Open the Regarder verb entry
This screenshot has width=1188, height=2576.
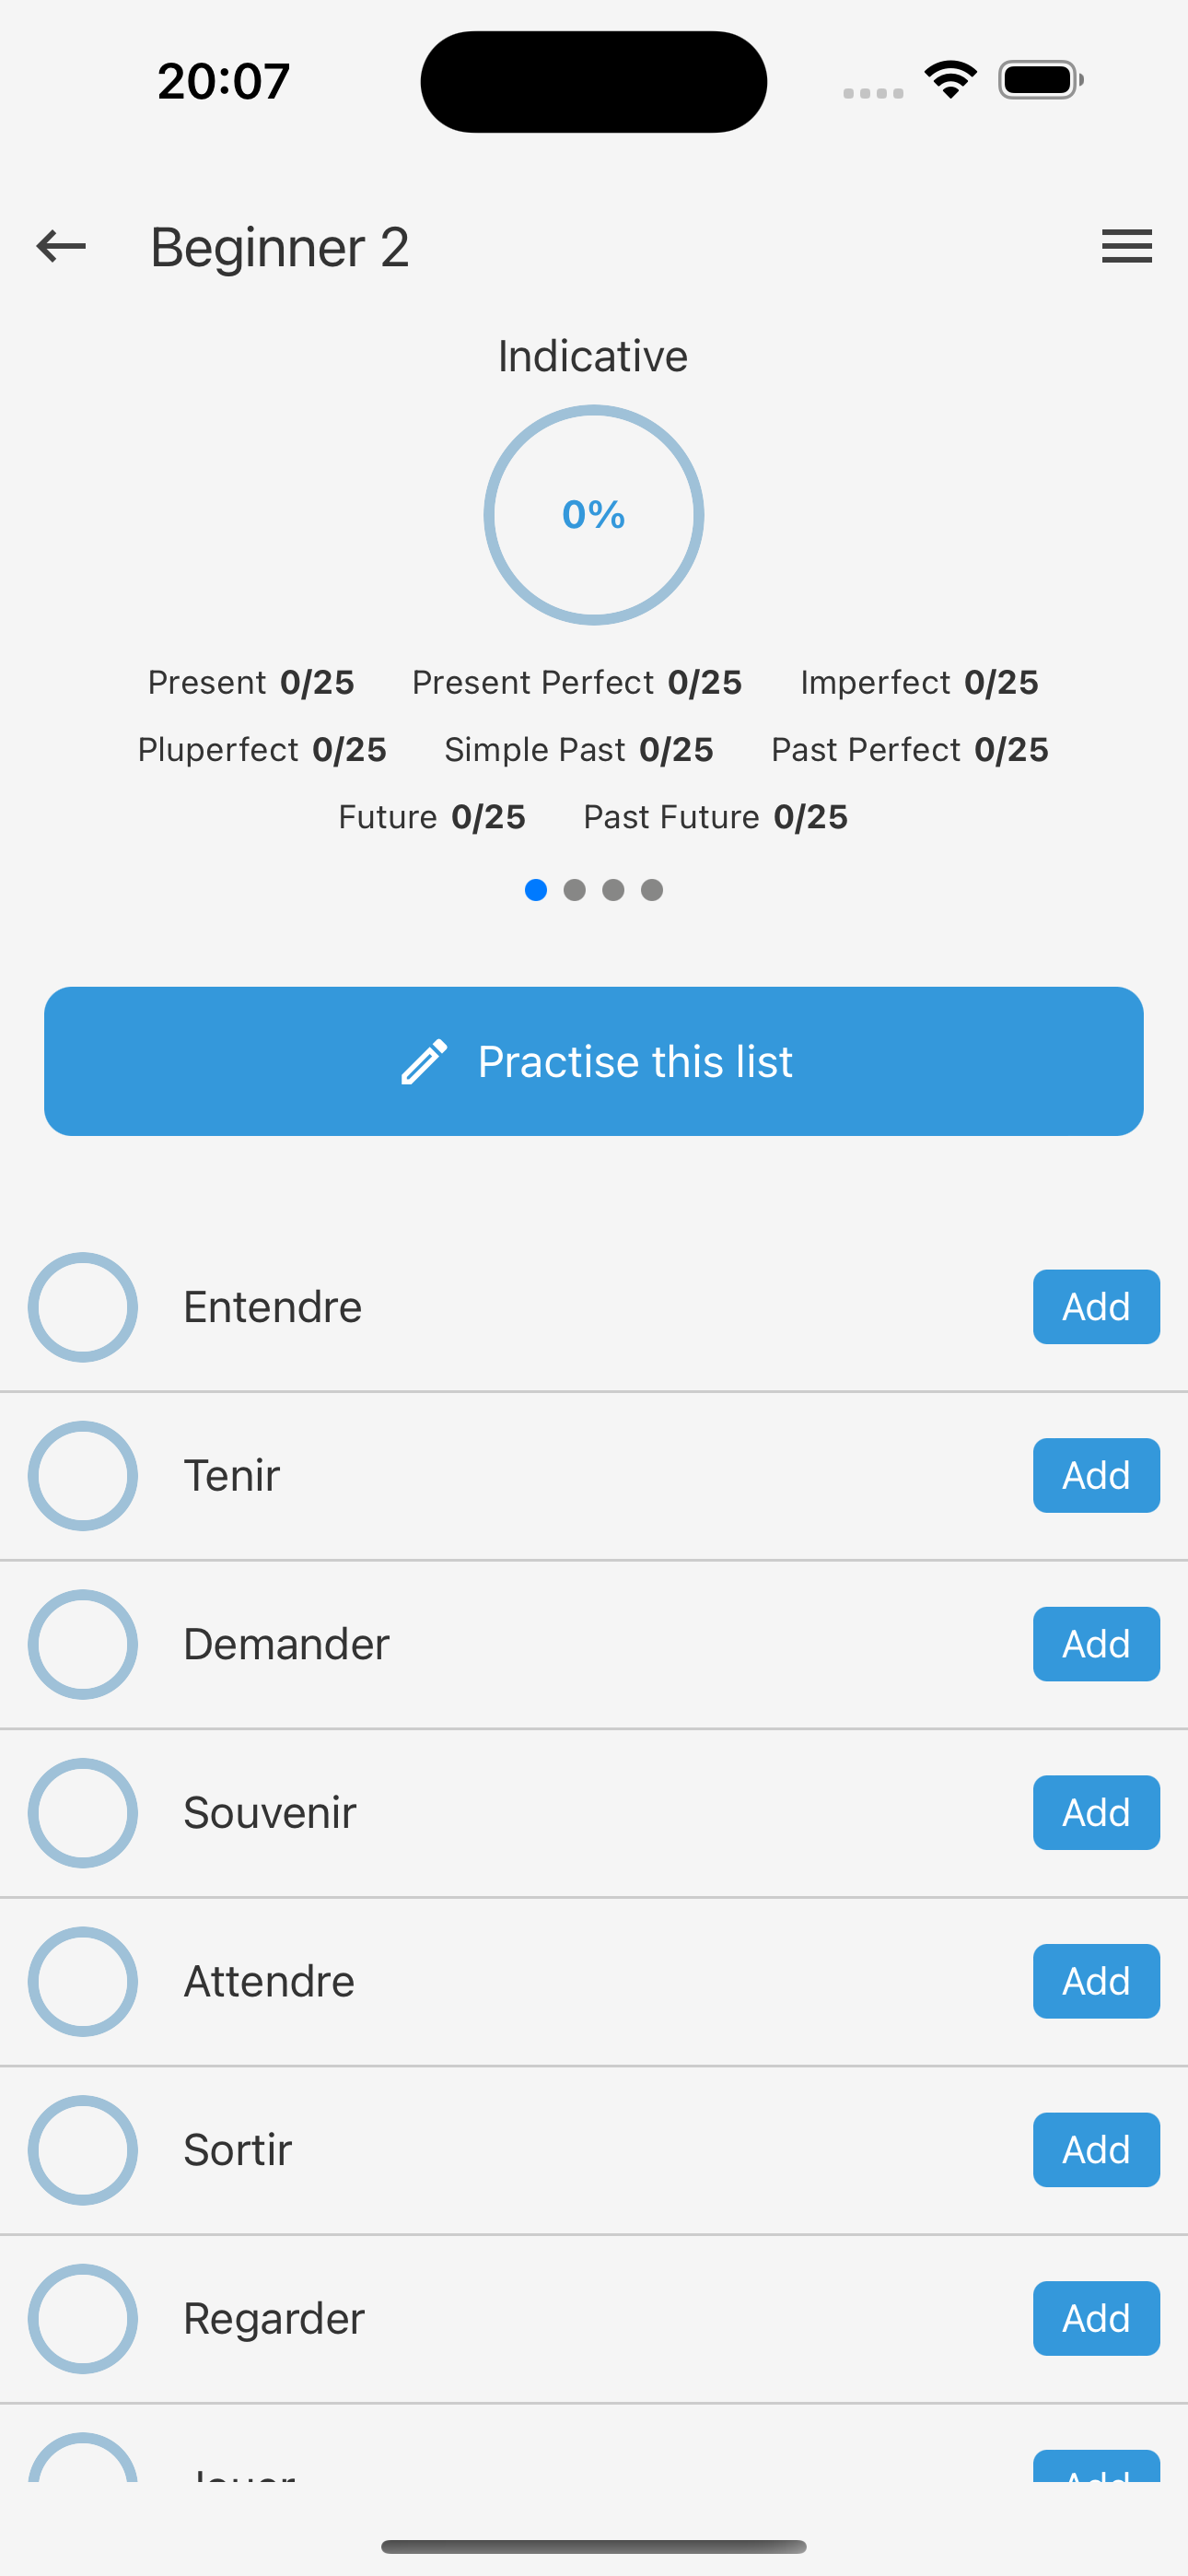(274, 2318)
